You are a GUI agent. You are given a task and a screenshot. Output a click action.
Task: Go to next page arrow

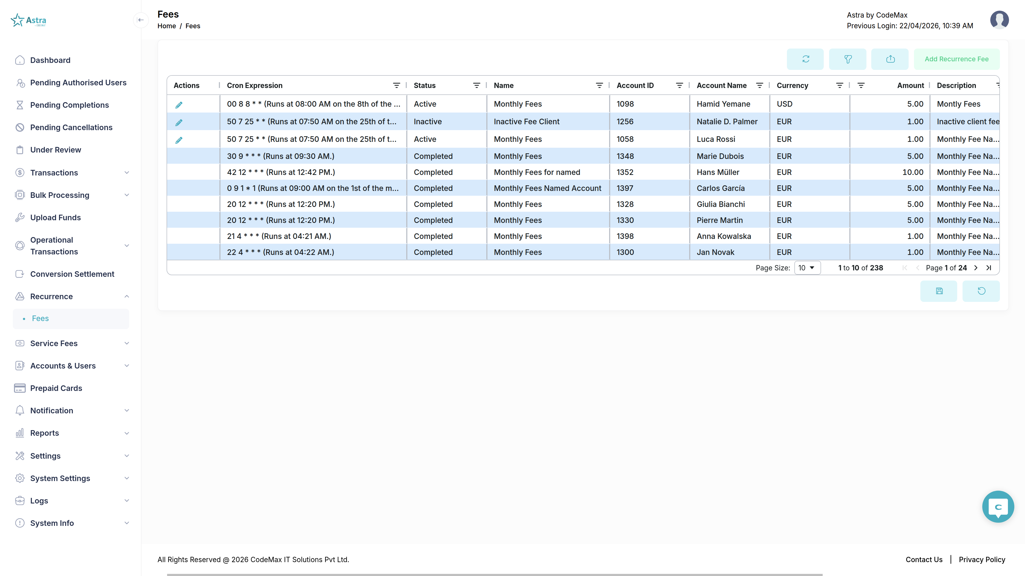pos(976,268)
